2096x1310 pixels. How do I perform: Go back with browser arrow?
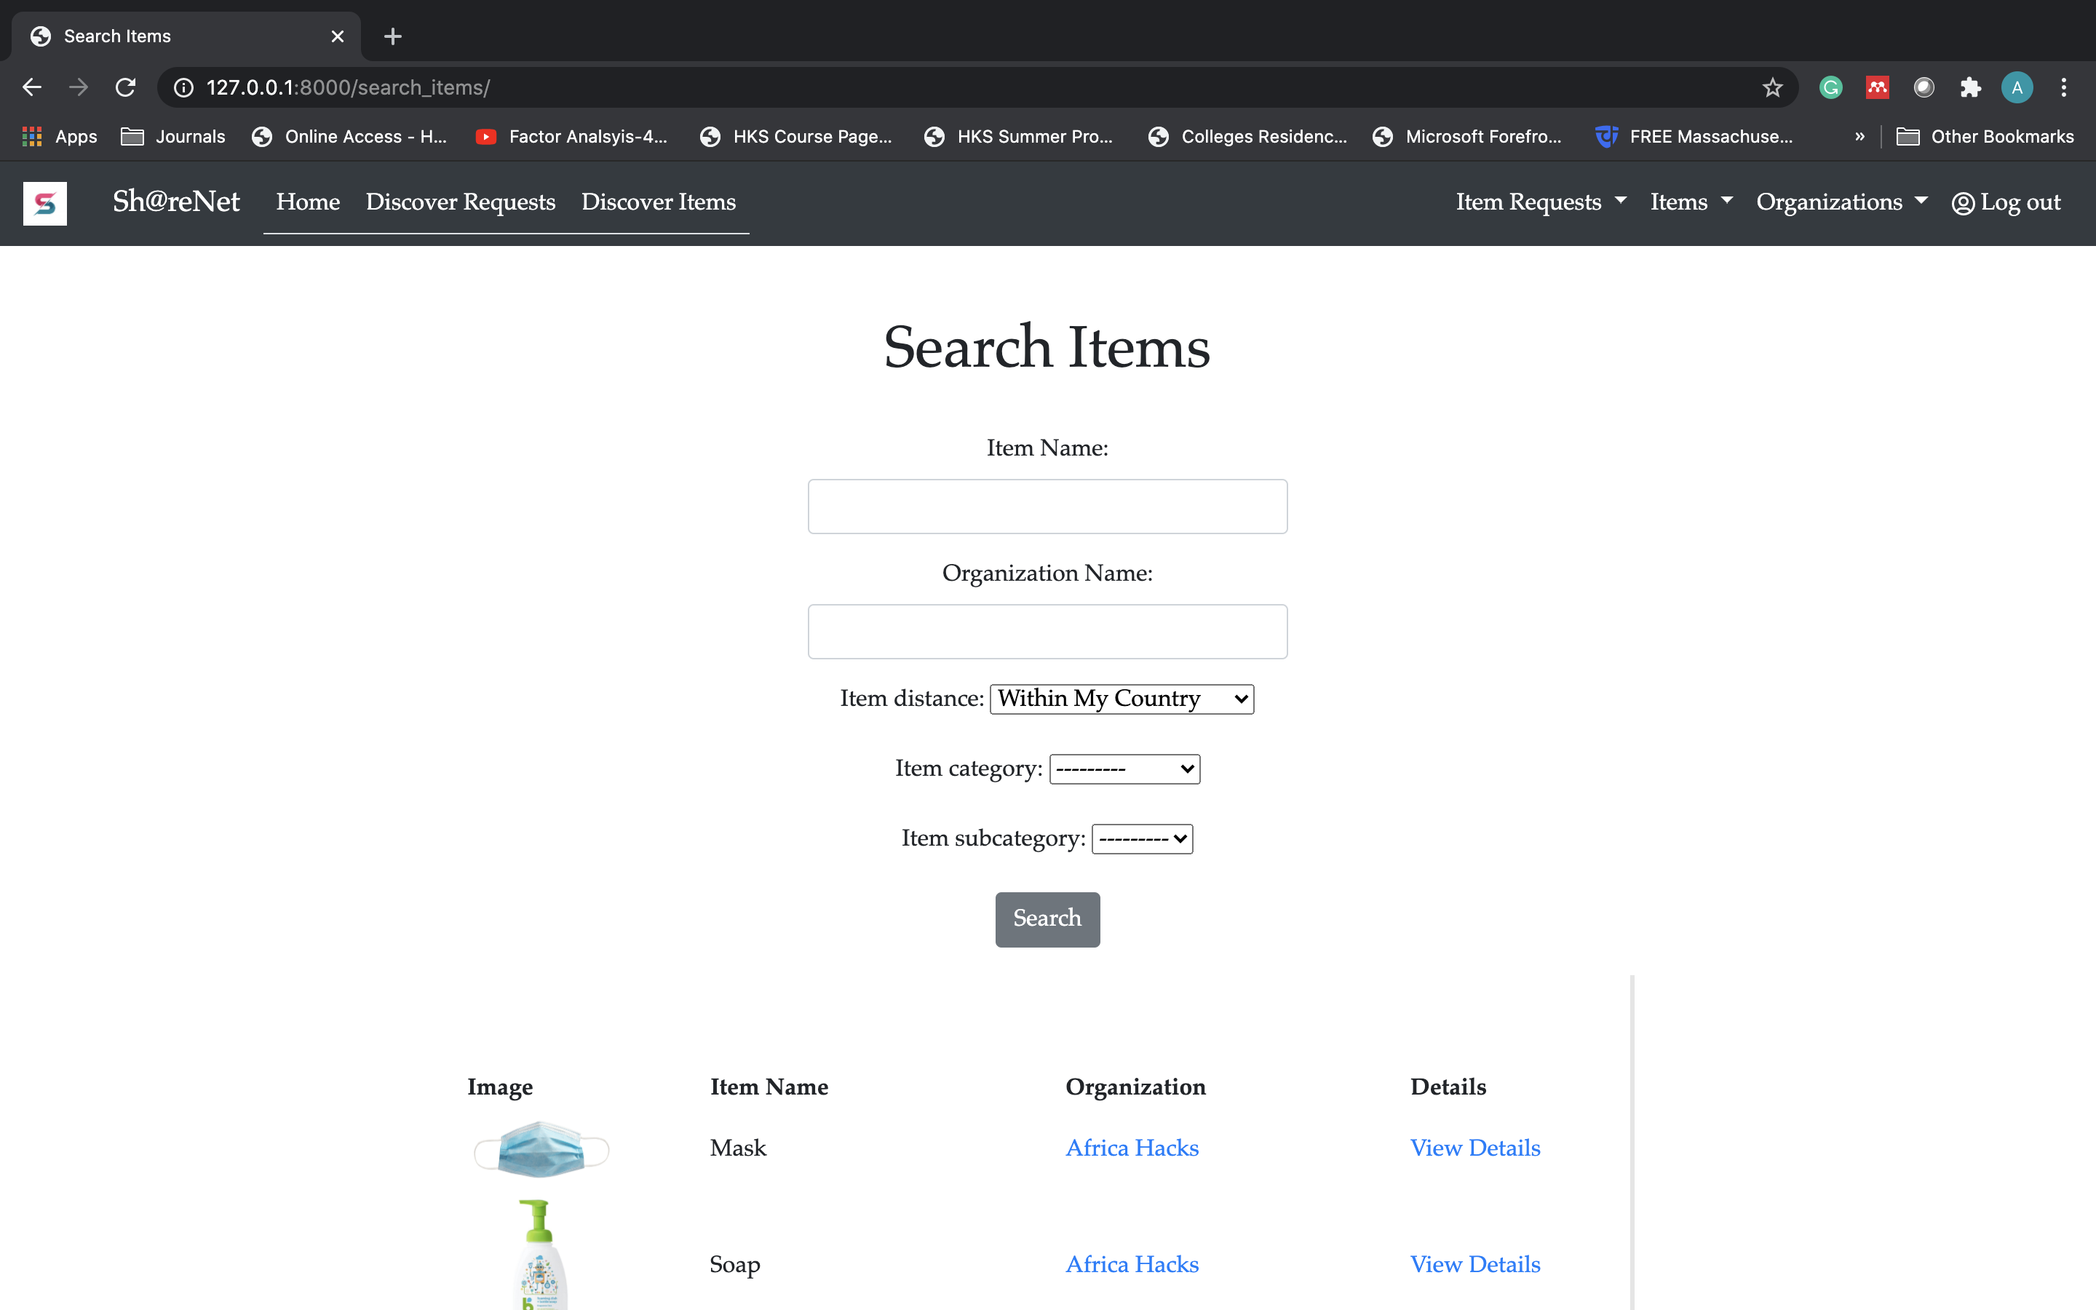coord(32,87)
